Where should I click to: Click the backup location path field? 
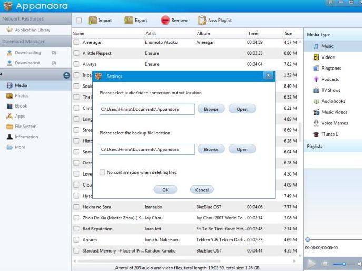point(147,150)
